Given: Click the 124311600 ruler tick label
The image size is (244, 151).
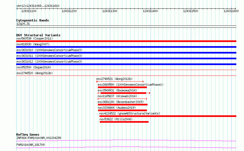Looking at the screenshot, I should coord(231,11).
